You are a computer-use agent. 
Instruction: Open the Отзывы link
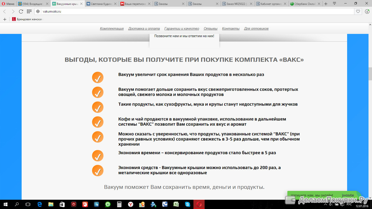click(210, 28)
